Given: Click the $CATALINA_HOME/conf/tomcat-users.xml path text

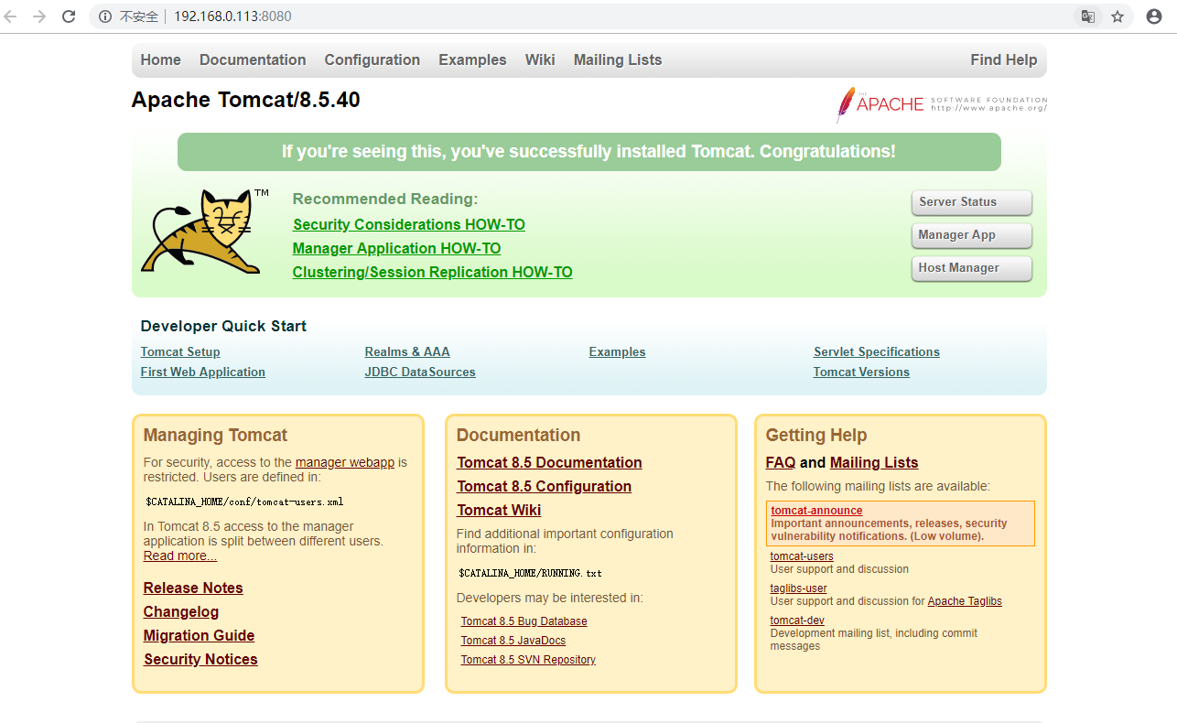Looking at the screenshot, I should pos(245,502).
